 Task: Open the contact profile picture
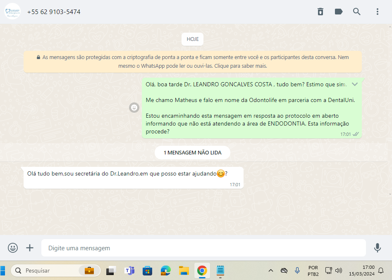tap(12, 12)
